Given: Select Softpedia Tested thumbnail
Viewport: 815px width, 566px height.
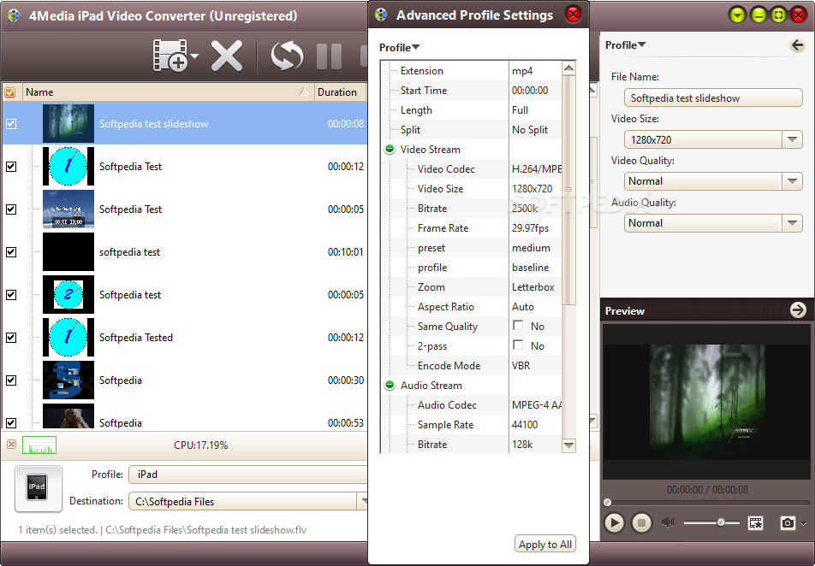Looking at the screenshot, I should (x=68, y=338).
